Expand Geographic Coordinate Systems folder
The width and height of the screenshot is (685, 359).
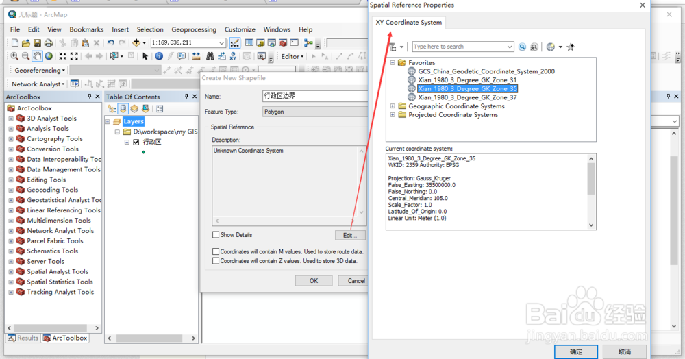[x=393, y=106]
